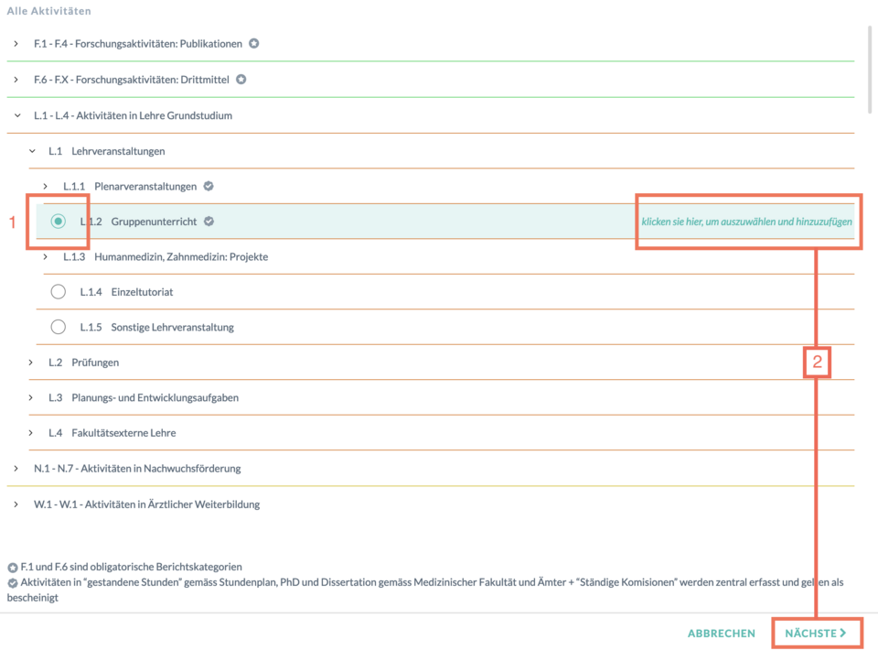Click 'L.1.3 Humanmedizin, Zahnmedizin: Projekte' text
Viewport: 878px width, 650px height.
(x=166, y=256)
